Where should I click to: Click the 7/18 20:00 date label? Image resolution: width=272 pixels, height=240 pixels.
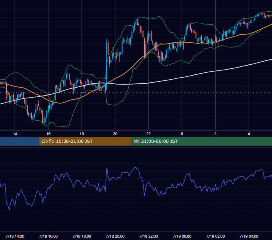115,236
